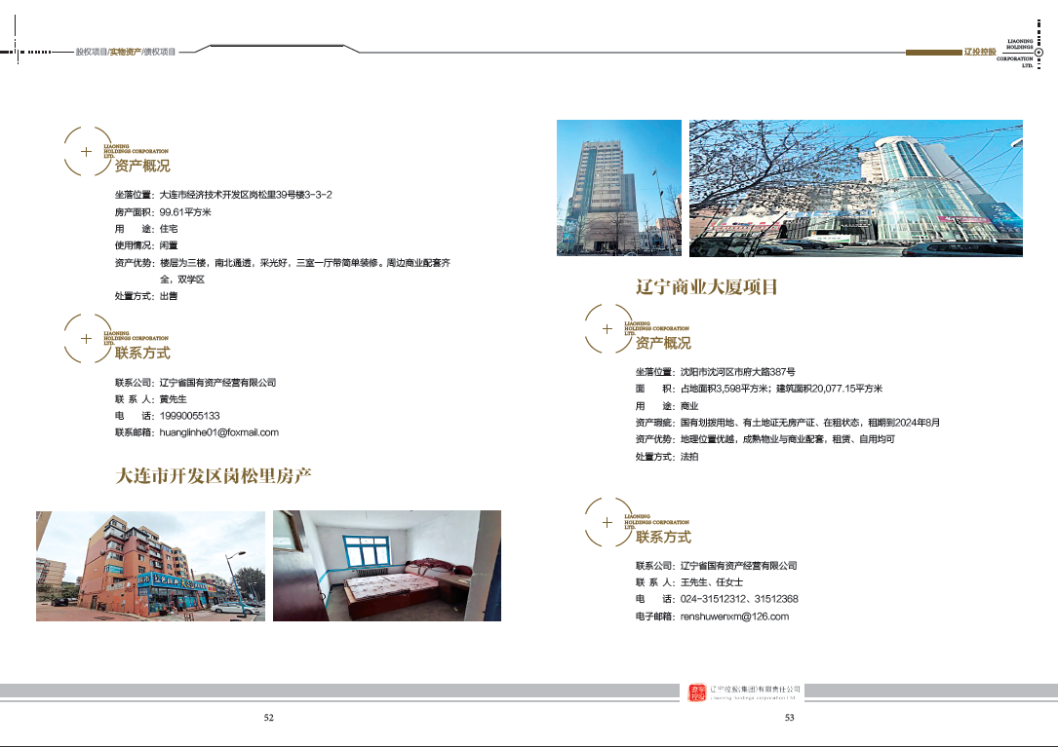Select the phone number 19990055133
The height and width of the screenshot is (747, 1058).
[x=189, y=416]
